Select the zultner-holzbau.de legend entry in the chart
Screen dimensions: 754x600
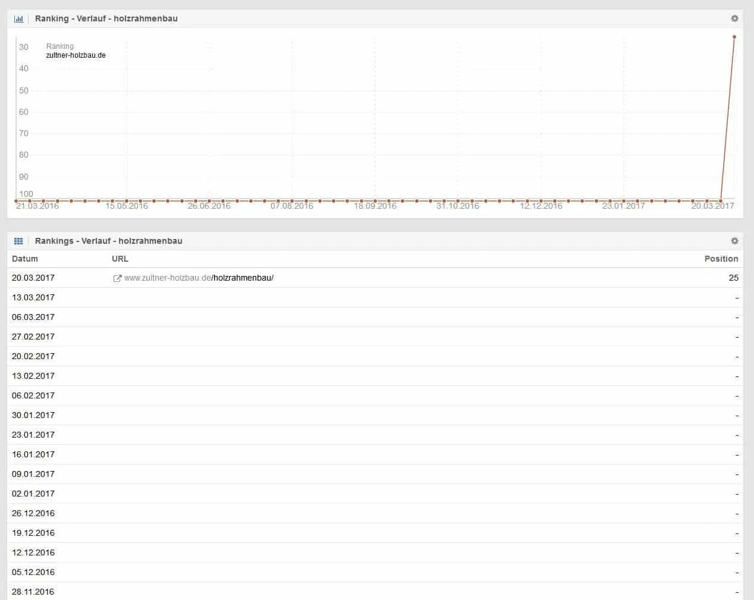76,55
